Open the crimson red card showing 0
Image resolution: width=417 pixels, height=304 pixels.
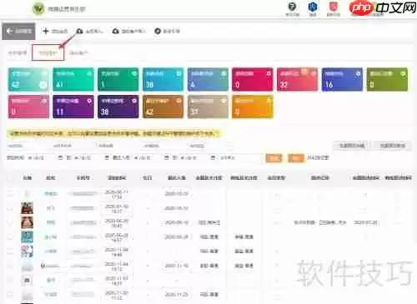point(253,79)
